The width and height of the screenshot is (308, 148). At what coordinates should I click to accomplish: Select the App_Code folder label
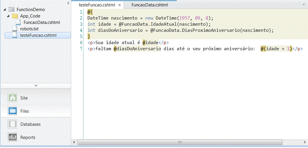30,16
